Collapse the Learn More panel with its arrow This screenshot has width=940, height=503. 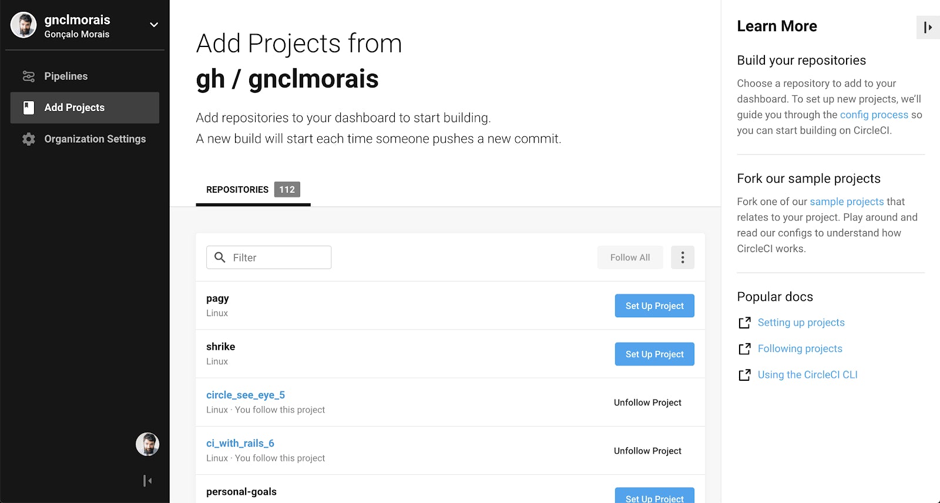tap(928, 27)
